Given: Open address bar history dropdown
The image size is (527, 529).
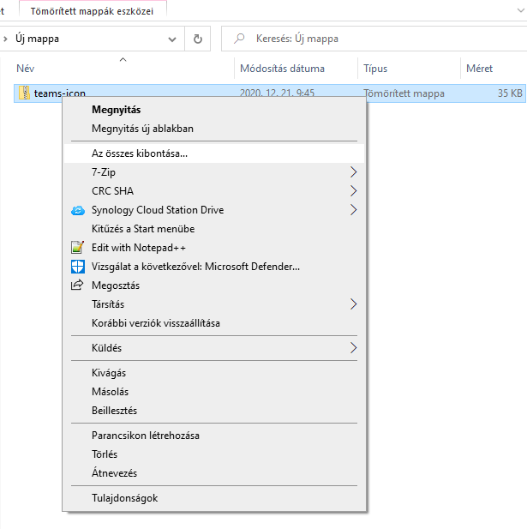Looking at the screenshot, I should [x=174, y=39].
